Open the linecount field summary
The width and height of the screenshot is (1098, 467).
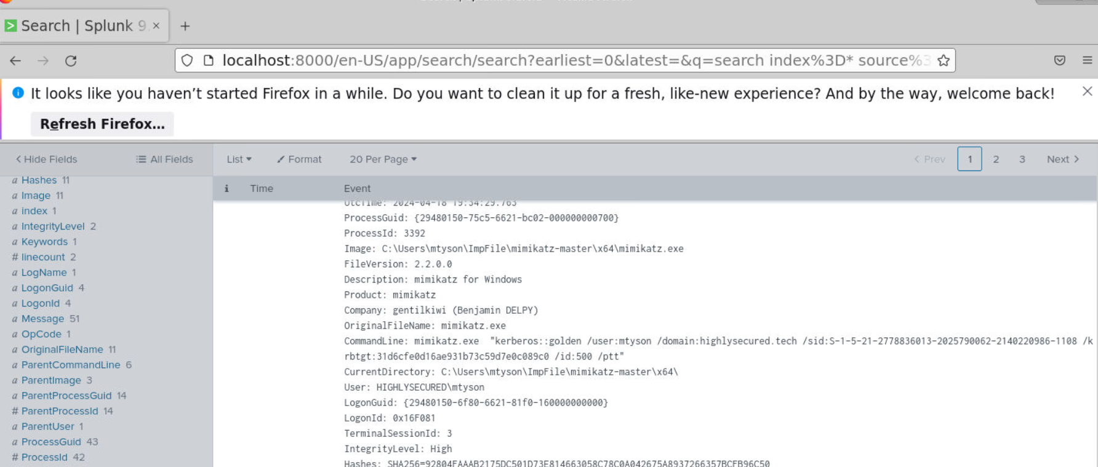click(x=43, y=257)
